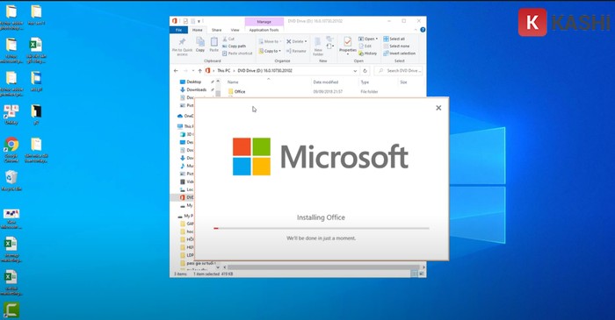This screenshot has height=320, width=615.
Task: Click the Camtasia green desktop icon
Action: tap(11, 309)
